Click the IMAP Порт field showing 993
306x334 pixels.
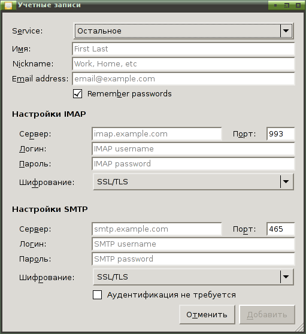281,133
